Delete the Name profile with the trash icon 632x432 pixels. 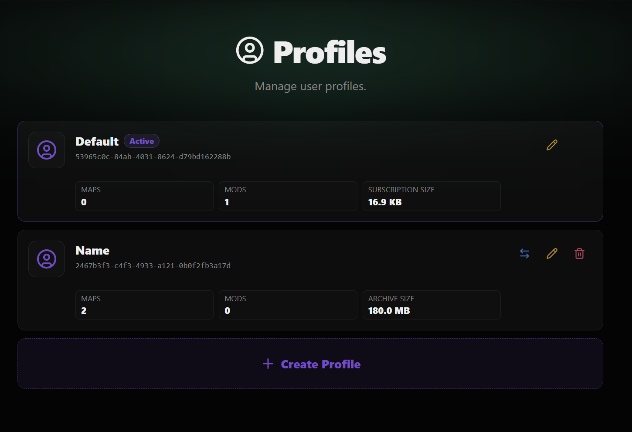point(579,254)
